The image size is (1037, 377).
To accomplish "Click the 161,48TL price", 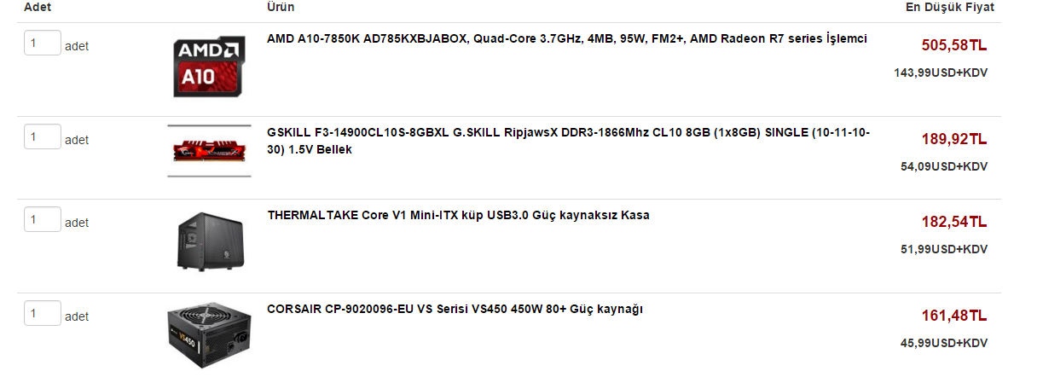I will (954, 316).
